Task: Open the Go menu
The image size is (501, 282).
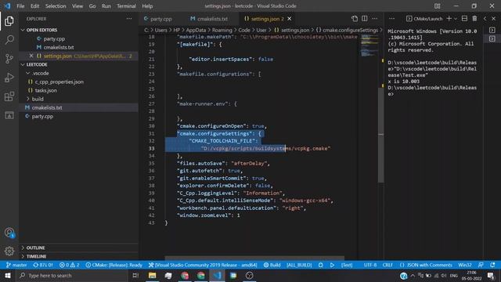Action: point(92,6)
